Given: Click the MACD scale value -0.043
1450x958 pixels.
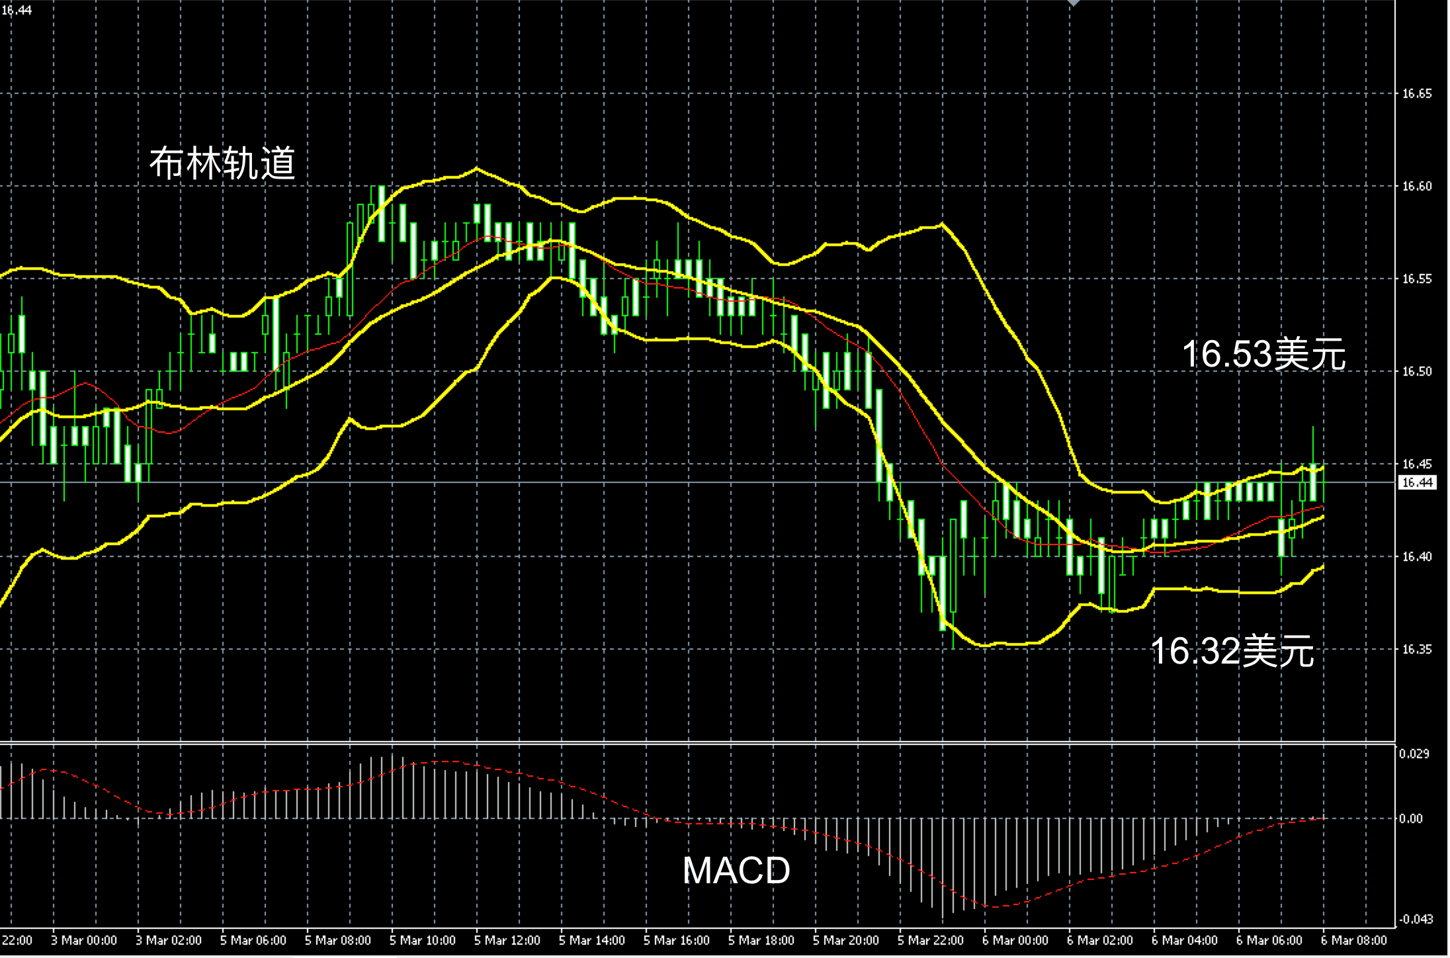Looking at the screenshot, I should click(x=1415, y=919).
